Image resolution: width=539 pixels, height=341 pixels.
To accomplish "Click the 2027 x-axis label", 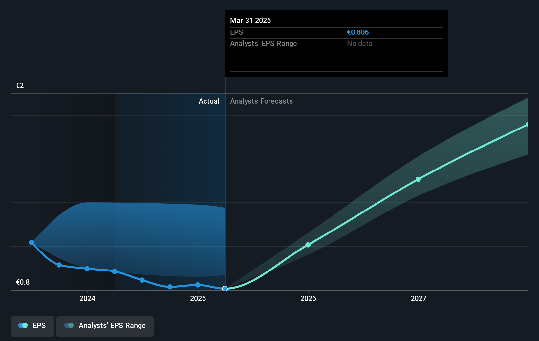I will click(419, 298).
